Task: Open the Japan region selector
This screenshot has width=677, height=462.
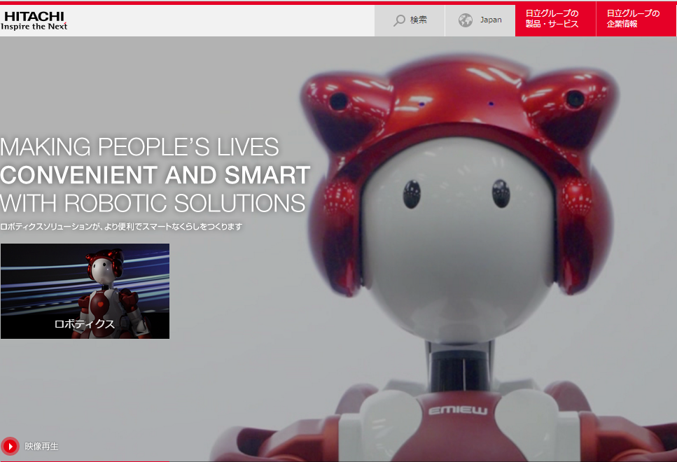Action: click(x=480, y=21)
